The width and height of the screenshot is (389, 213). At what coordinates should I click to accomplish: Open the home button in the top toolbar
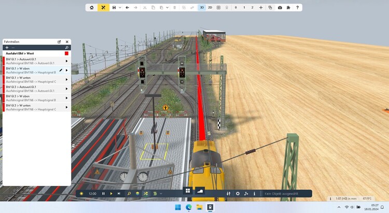91,8
